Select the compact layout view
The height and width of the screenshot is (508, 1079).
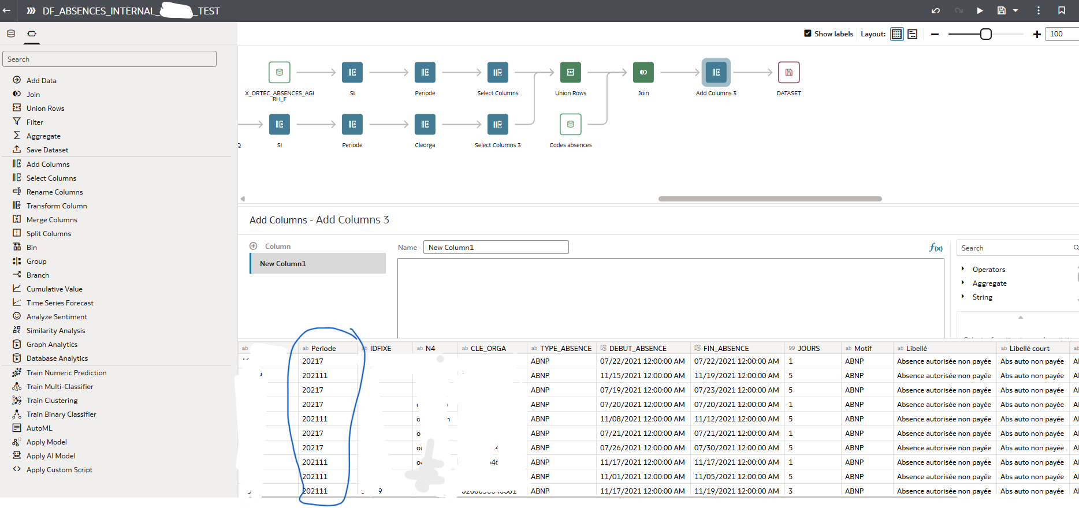[x=913, y=34]
